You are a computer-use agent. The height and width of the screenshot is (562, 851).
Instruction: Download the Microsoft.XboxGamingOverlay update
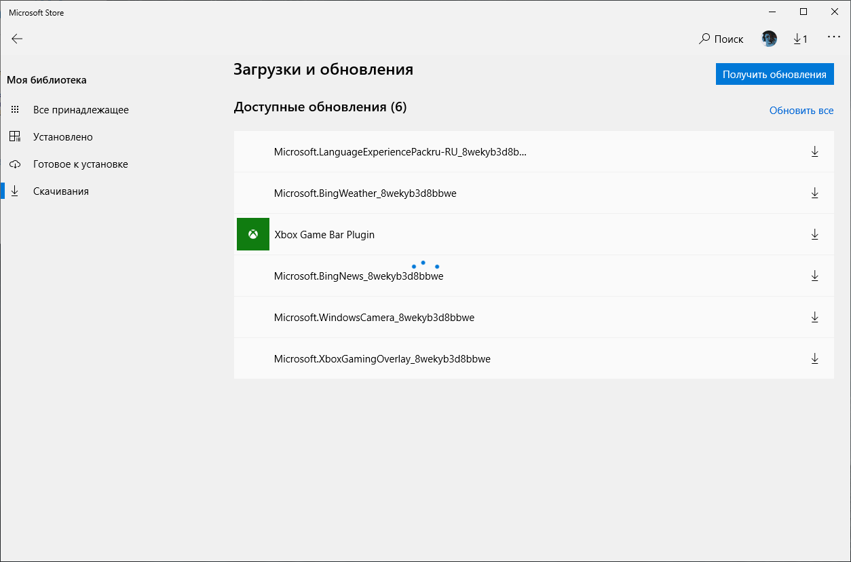pyautogui.click(x=814, y=358)
